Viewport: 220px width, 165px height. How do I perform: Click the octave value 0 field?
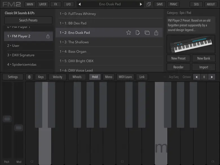click(x=204, y=77)
